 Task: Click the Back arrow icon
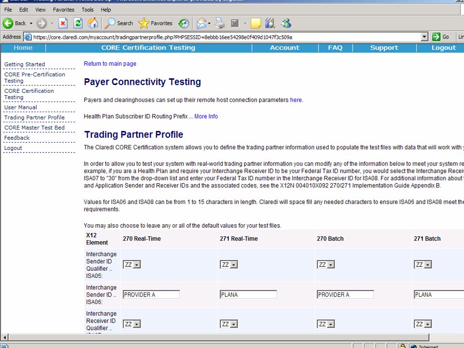(x=8, y=23)
